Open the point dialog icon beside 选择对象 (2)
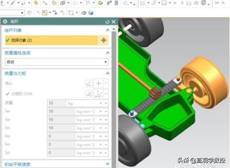The width and height of the screenshot is (230, 168). pos(104,40)
